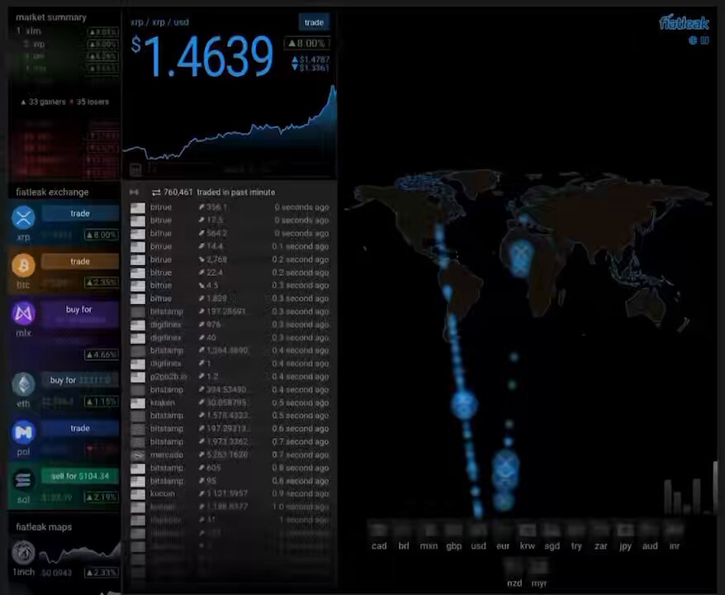725x595 pixels.
Task: Select the myr currency flag
Action: click(538, 567)
